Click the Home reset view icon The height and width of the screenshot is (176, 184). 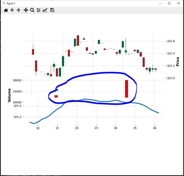click(6, 10)
